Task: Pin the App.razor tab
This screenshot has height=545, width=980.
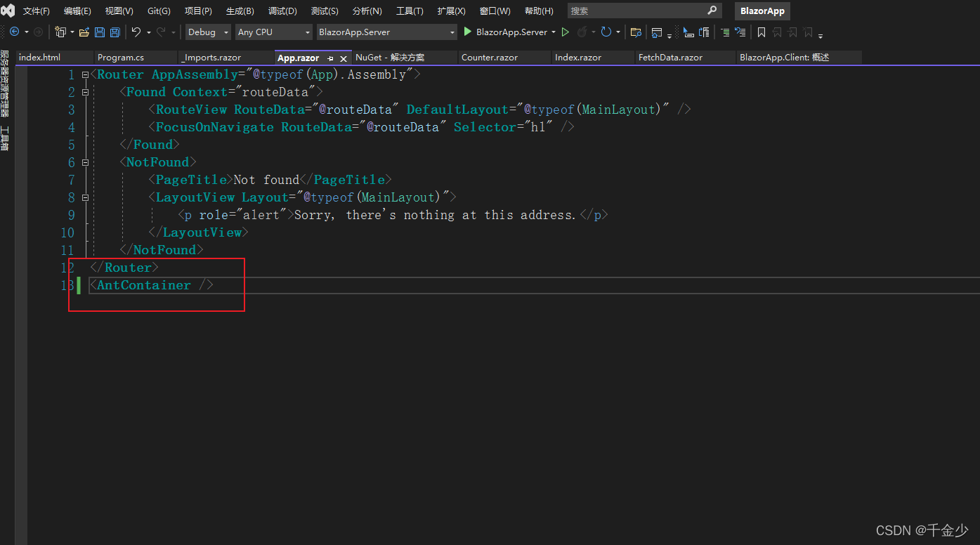Action: 330,58
